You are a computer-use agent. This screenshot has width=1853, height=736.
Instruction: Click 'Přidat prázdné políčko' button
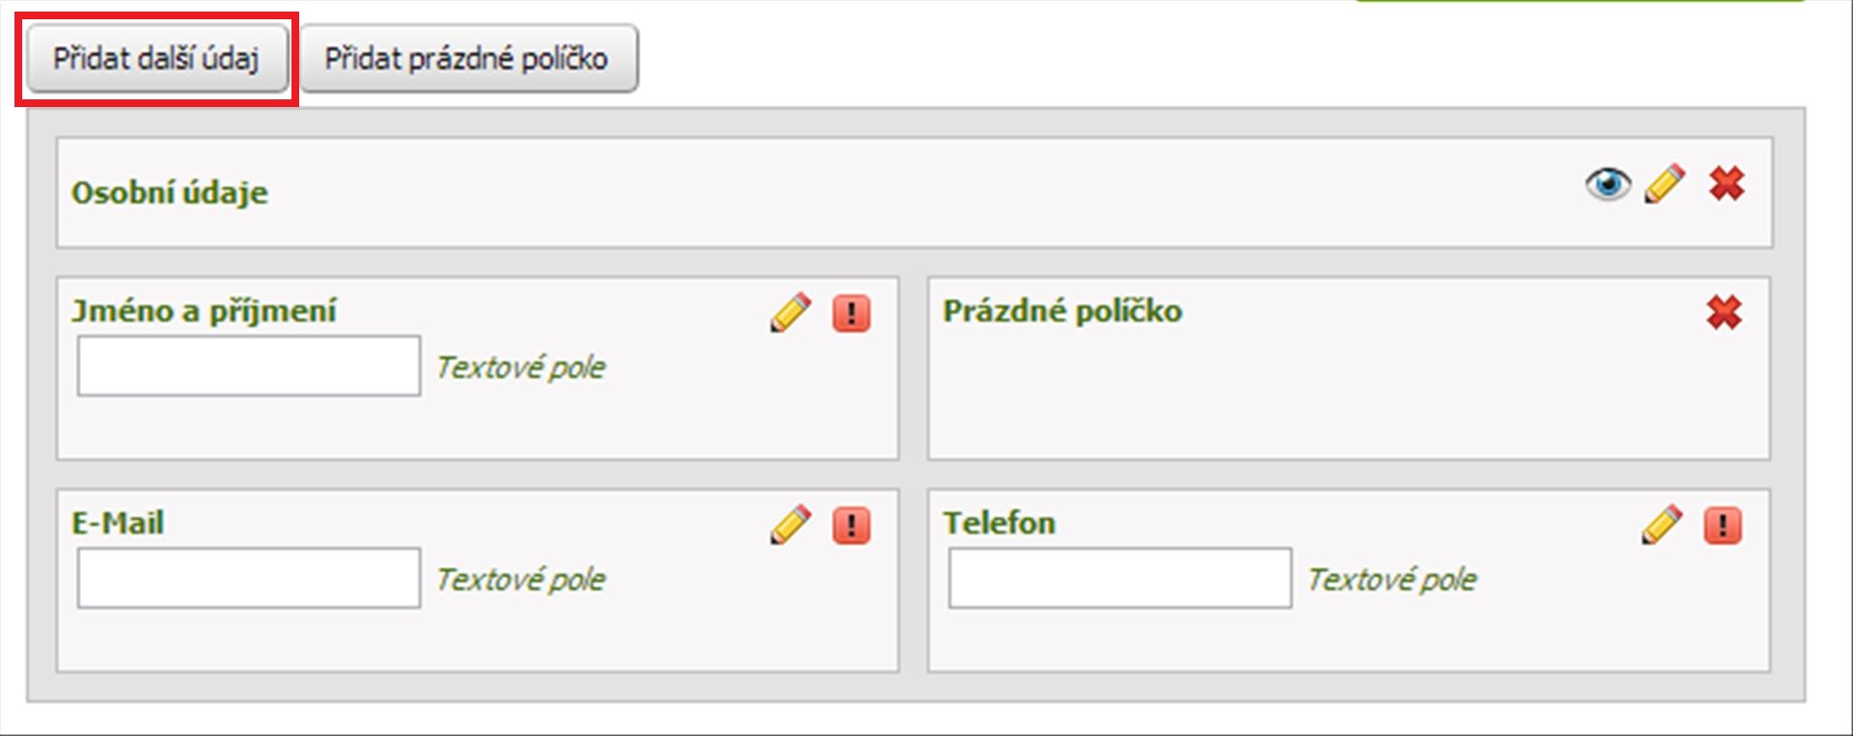(468, 59)
